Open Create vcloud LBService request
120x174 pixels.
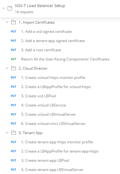pos(43,105)
